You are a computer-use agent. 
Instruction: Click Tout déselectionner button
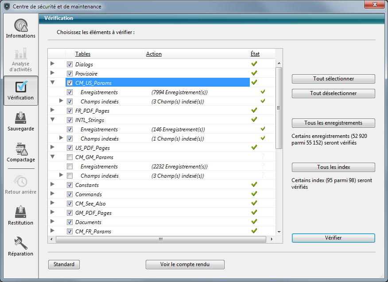click(334, 93)
